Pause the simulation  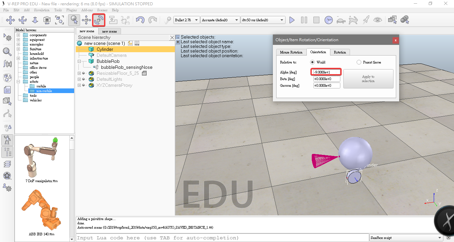(x=304, y=20)
